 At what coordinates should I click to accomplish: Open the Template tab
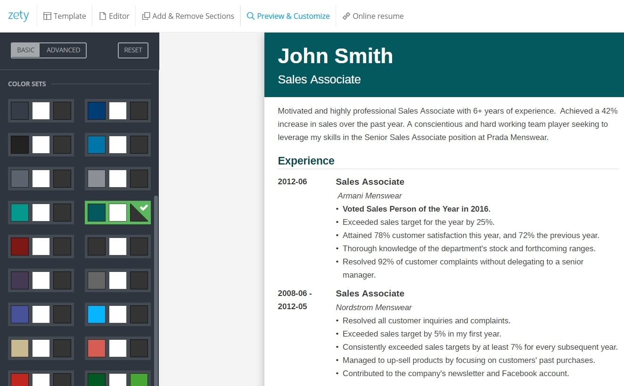point(65,16)
